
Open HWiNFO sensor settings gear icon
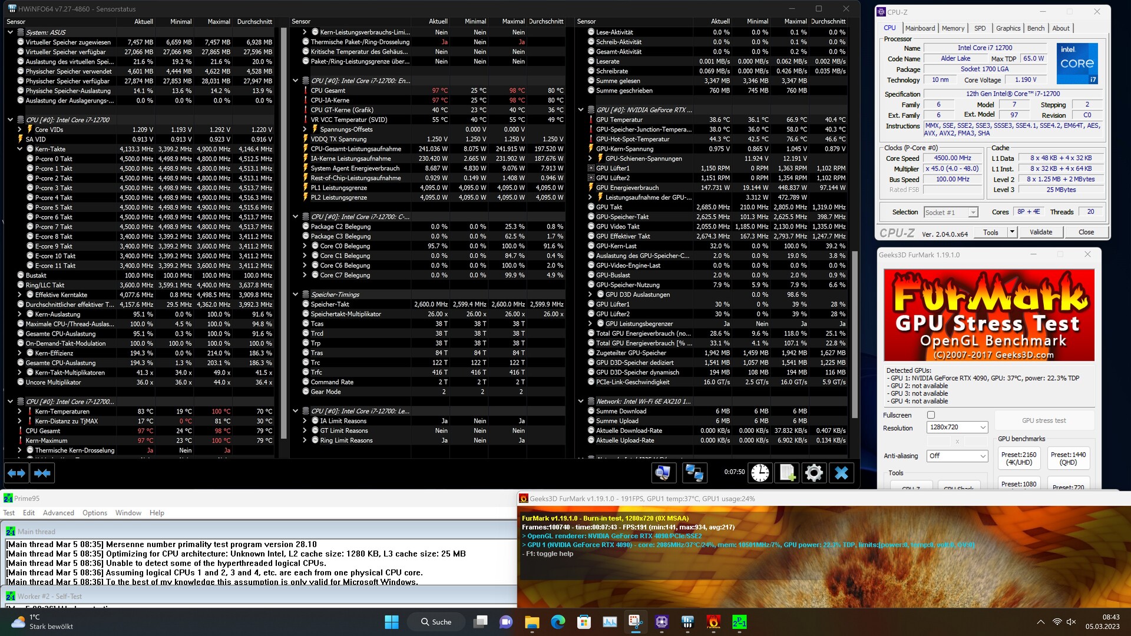pos(814,473)
